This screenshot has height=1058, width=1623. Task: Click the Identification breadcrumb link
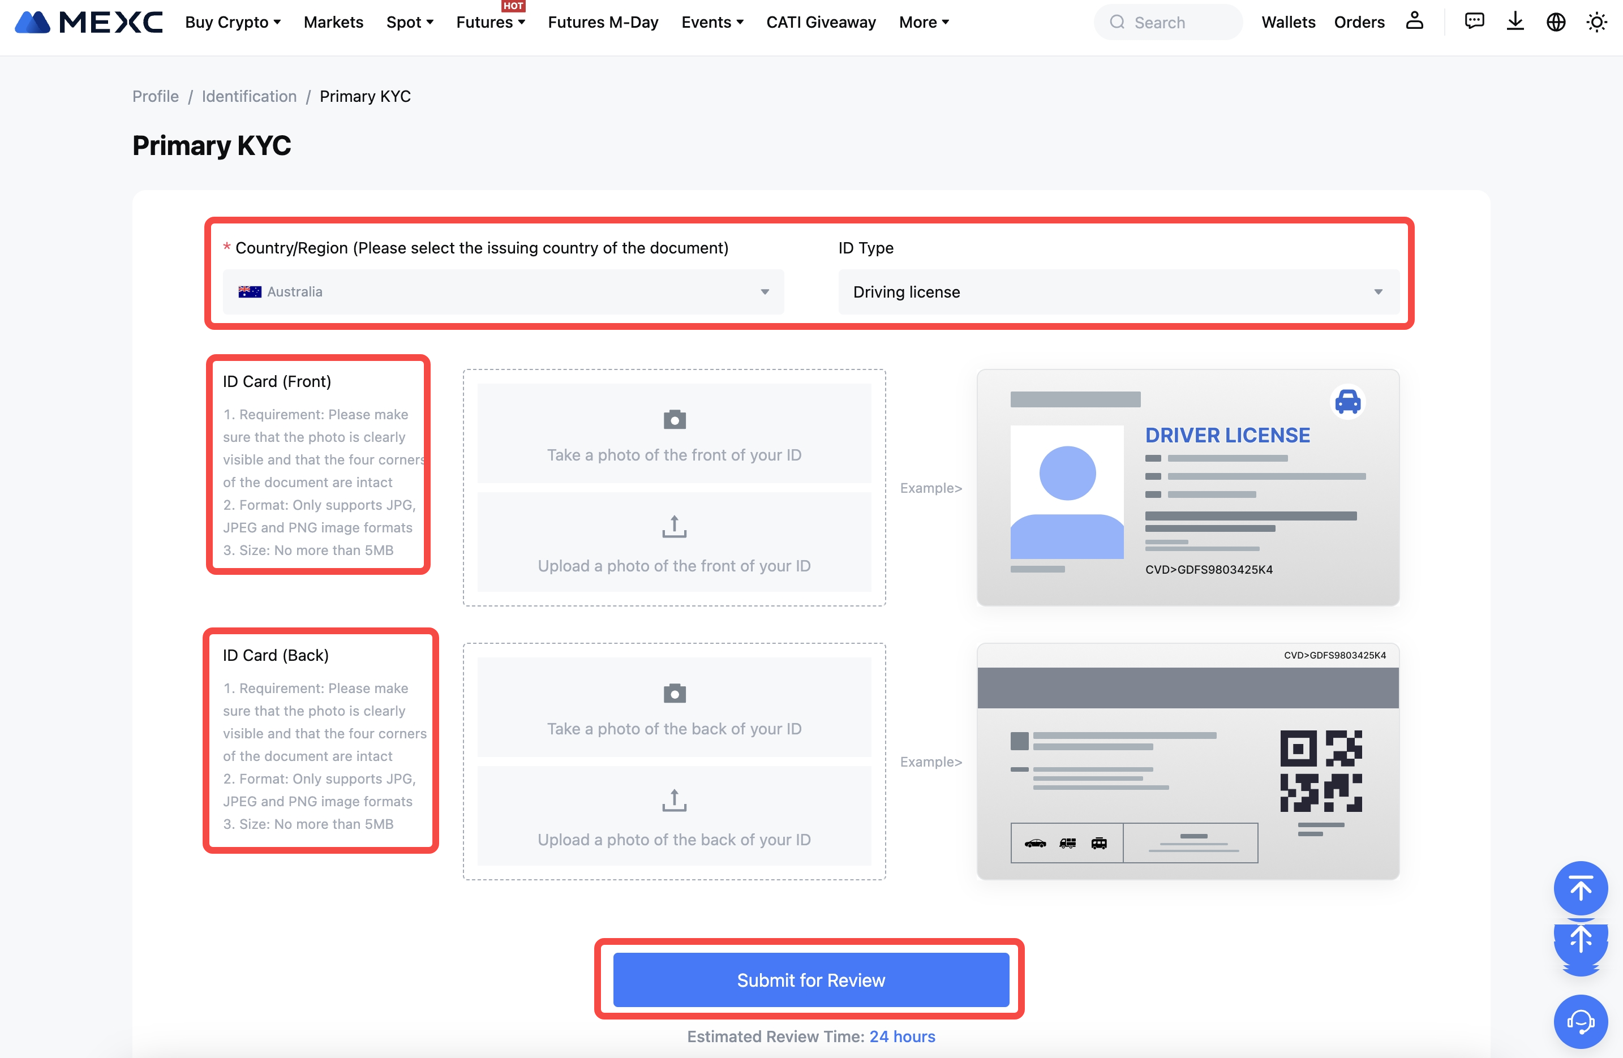[x=249, y=96]
